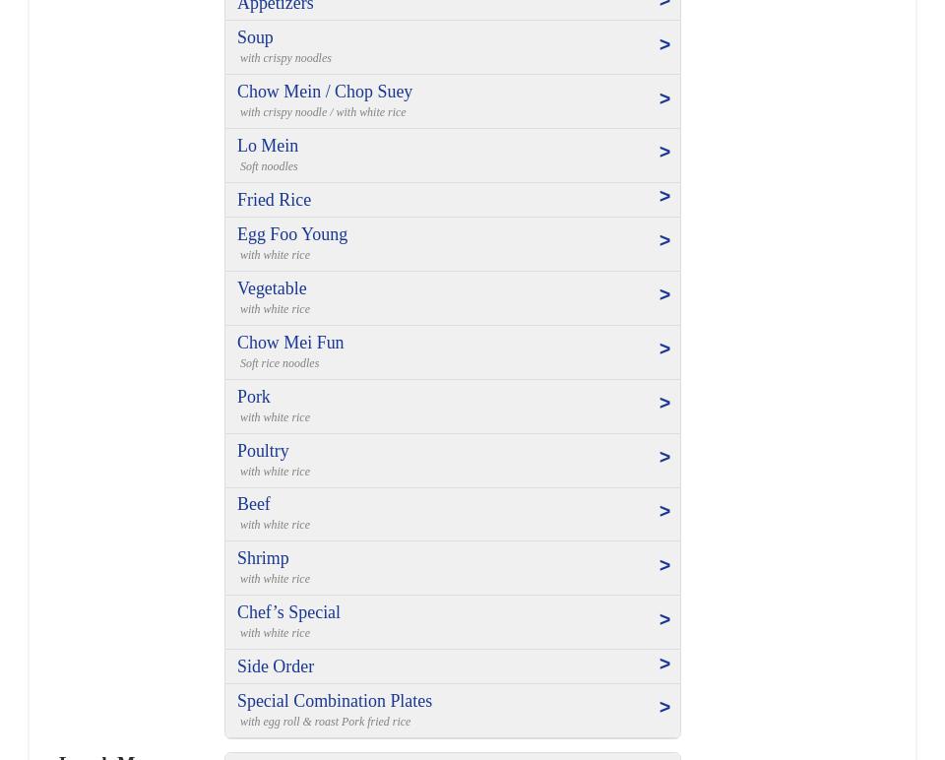Click the Vegetable row chevron
This screenshot has width=945, height=760.
pyautogui.click(x=664, y=295)
